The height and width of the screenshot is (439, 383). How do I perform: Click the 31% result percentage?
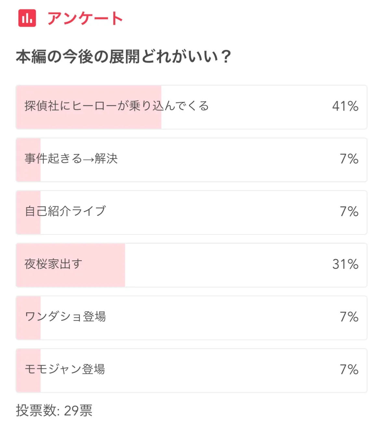[x=345, y=264]
